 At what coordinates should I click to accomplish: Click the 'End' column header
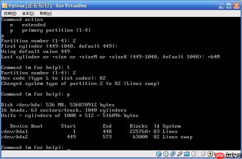click(x=107, y=126)
